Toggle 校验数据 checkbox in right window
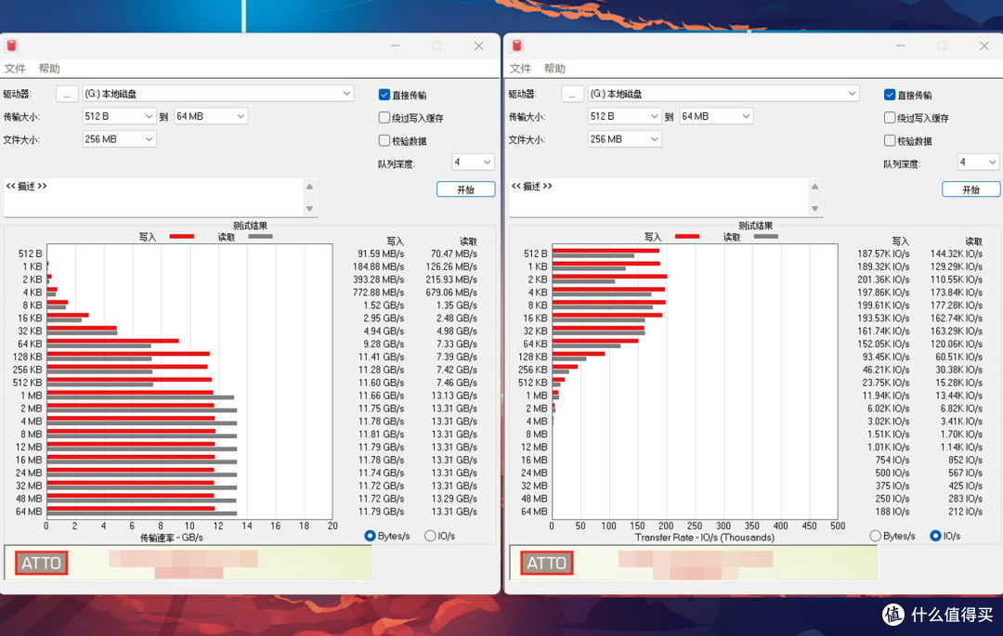The image size is (1003, 636). click(x=890, y=140)
